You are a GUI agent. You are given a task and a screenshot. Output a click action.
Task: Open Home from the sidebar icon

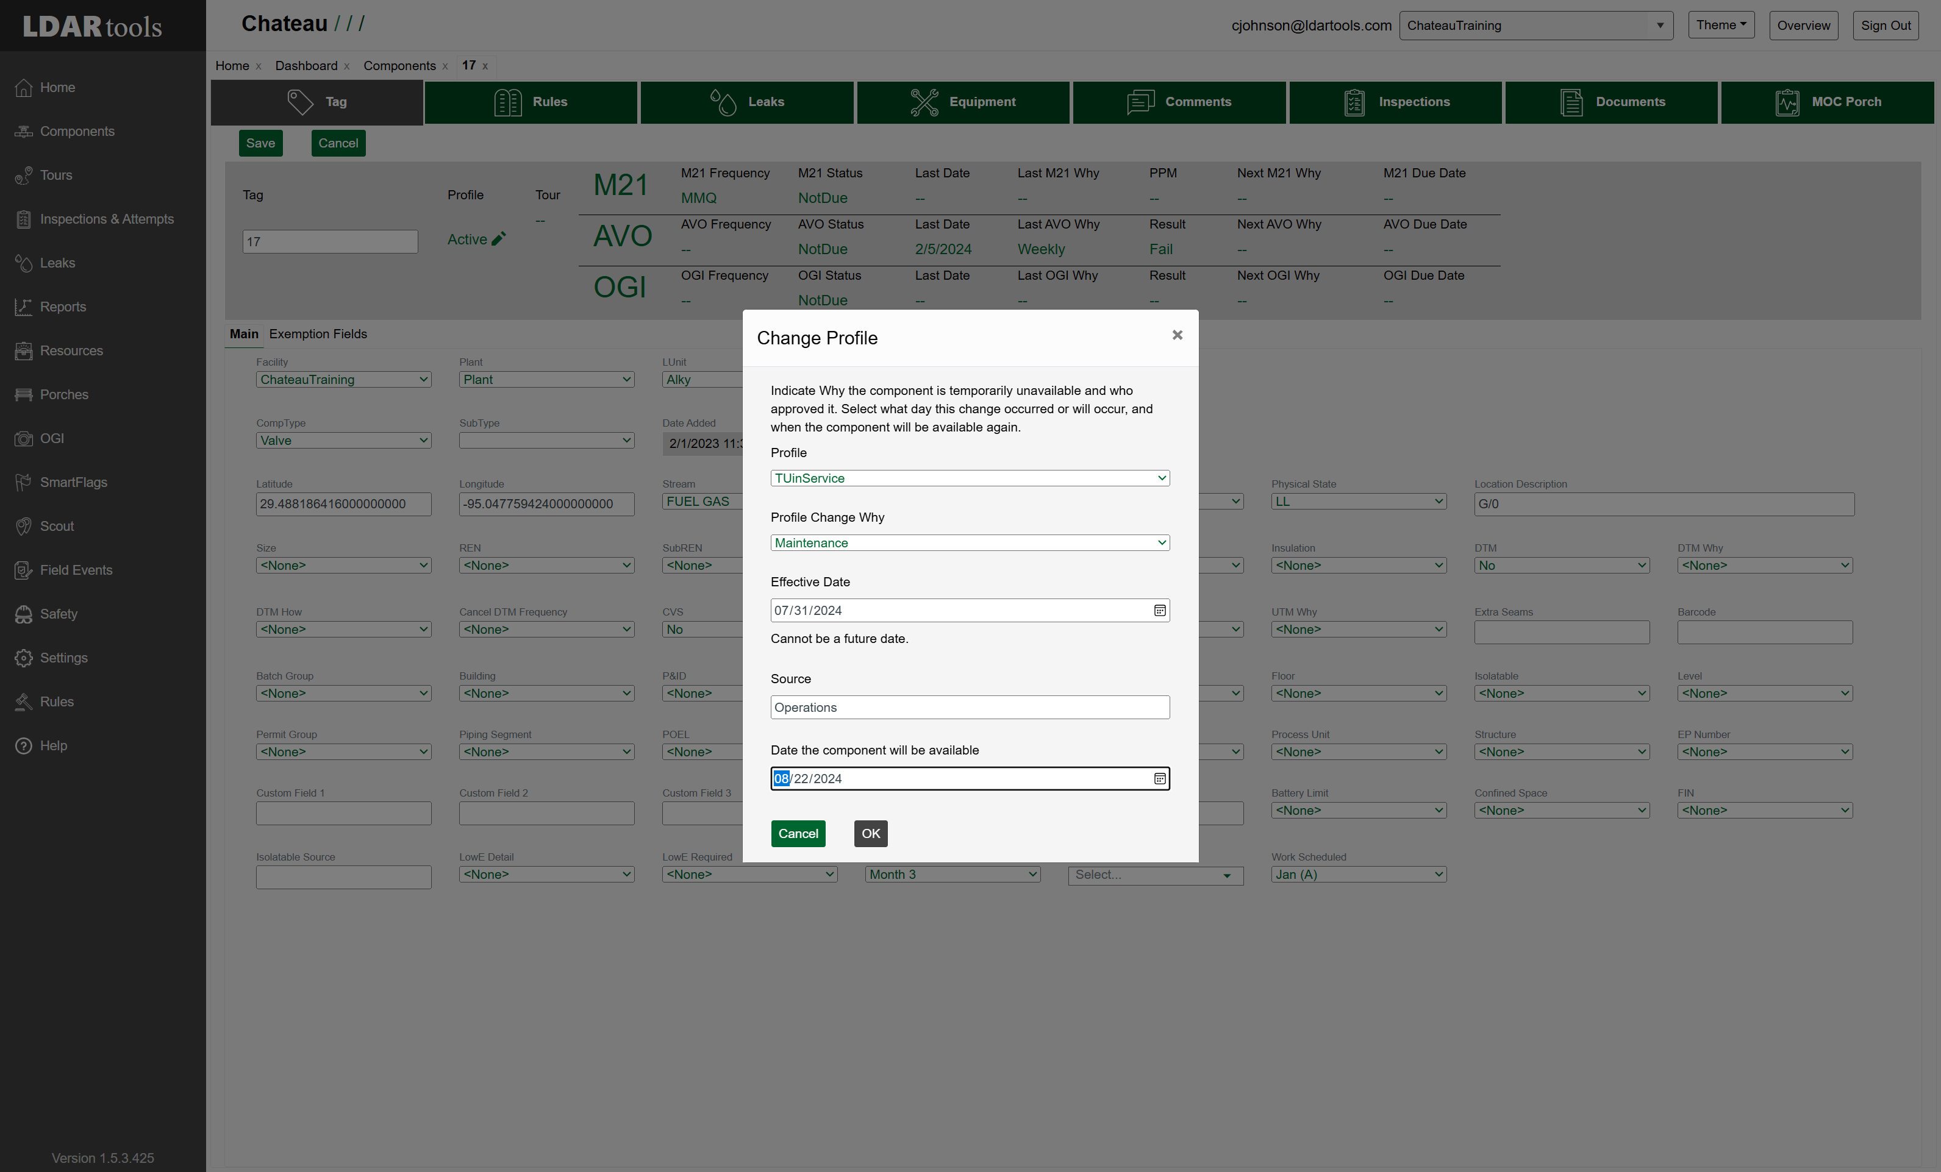24,87
